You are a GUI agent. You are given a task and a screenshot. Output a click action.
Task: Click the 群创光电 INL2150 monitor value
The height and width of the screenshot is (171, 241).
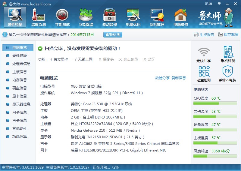coord(108,137)
